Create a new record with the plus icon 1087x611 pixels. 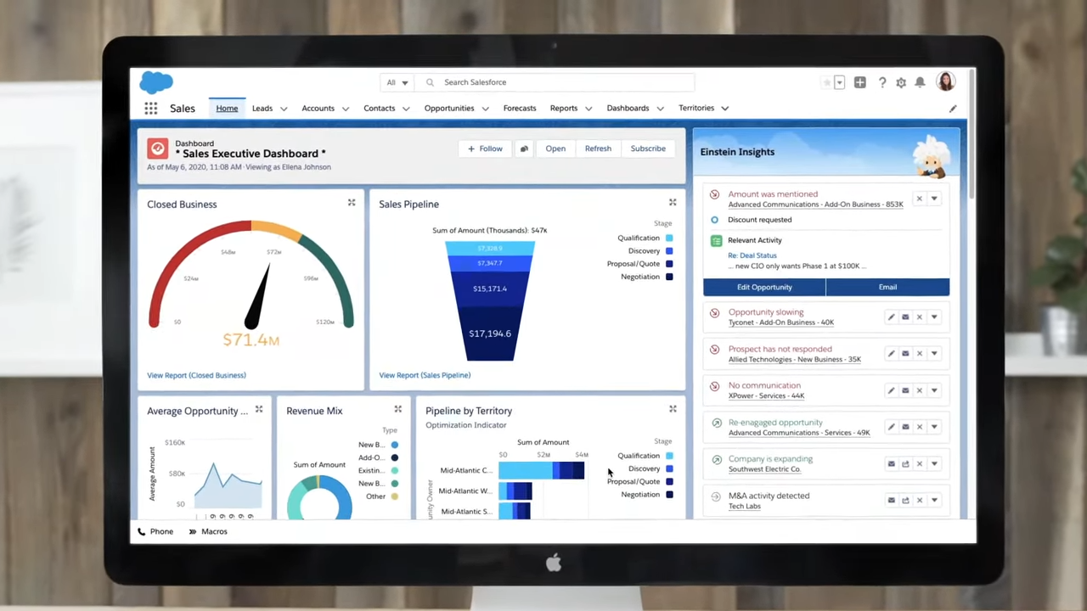pos(859,81)
